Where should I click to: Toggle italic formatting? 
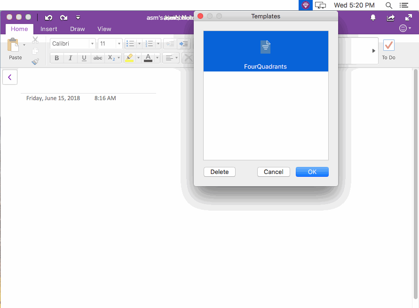[70, 57]
